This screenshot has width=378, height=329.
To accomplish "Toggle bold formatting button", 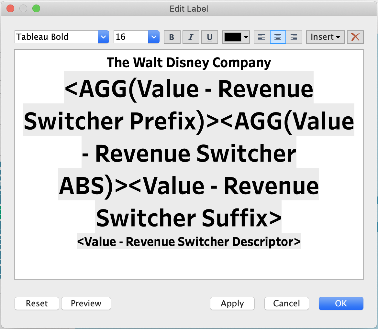I will (x=172, y=37).
